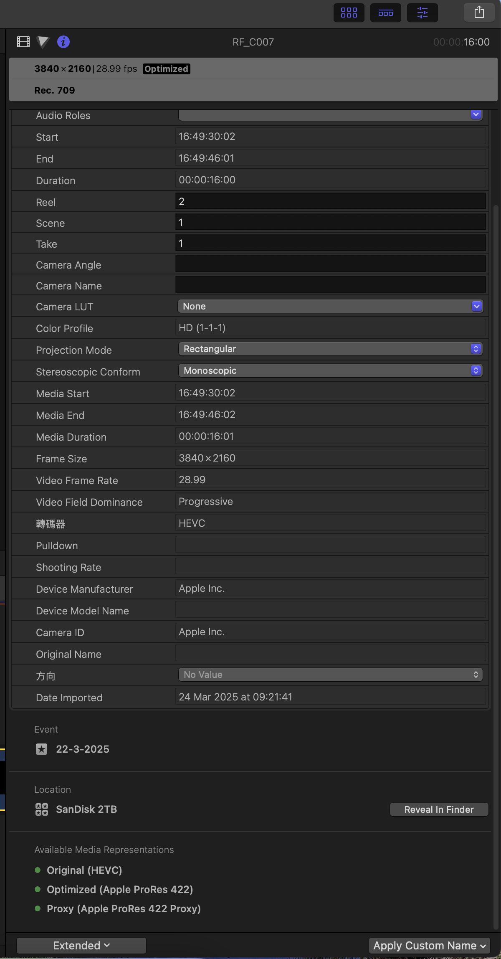Toggle the browser grid view button

349,13
